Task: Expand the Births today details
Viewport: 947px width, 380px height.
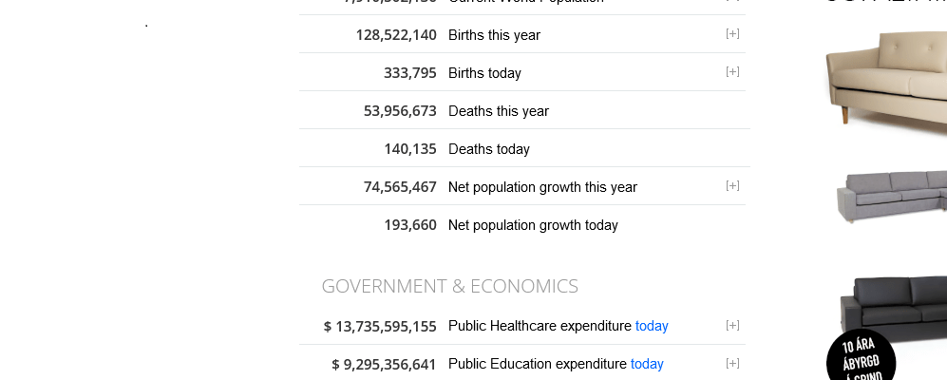Action: pyautogui.click(x=732, y=72)
